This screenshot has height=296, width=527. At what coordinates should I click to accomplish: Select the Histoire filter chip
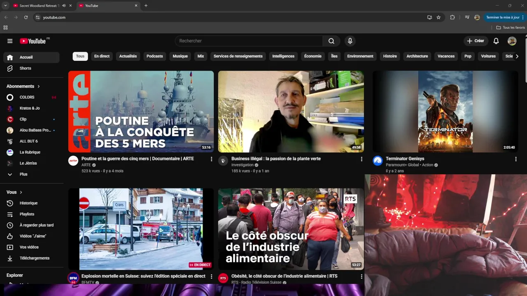tap(390, 56)
